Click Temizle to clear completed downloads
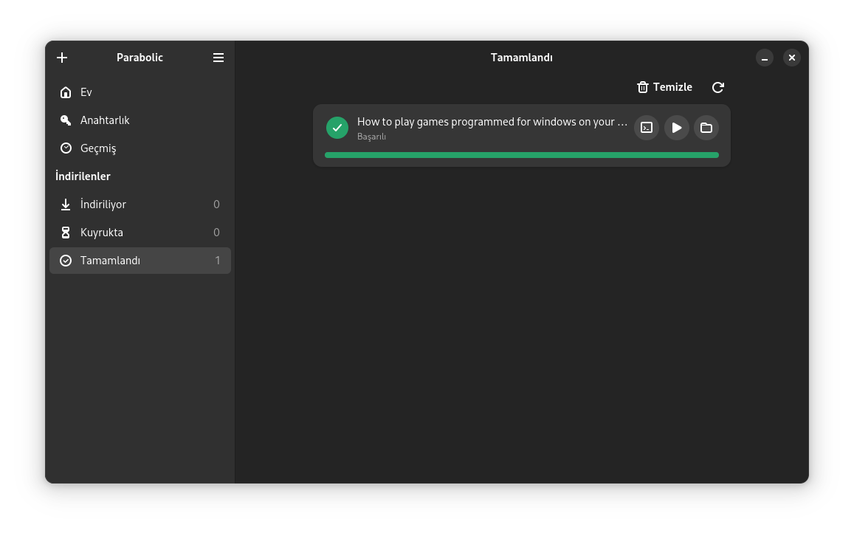 tap(664, 87)
